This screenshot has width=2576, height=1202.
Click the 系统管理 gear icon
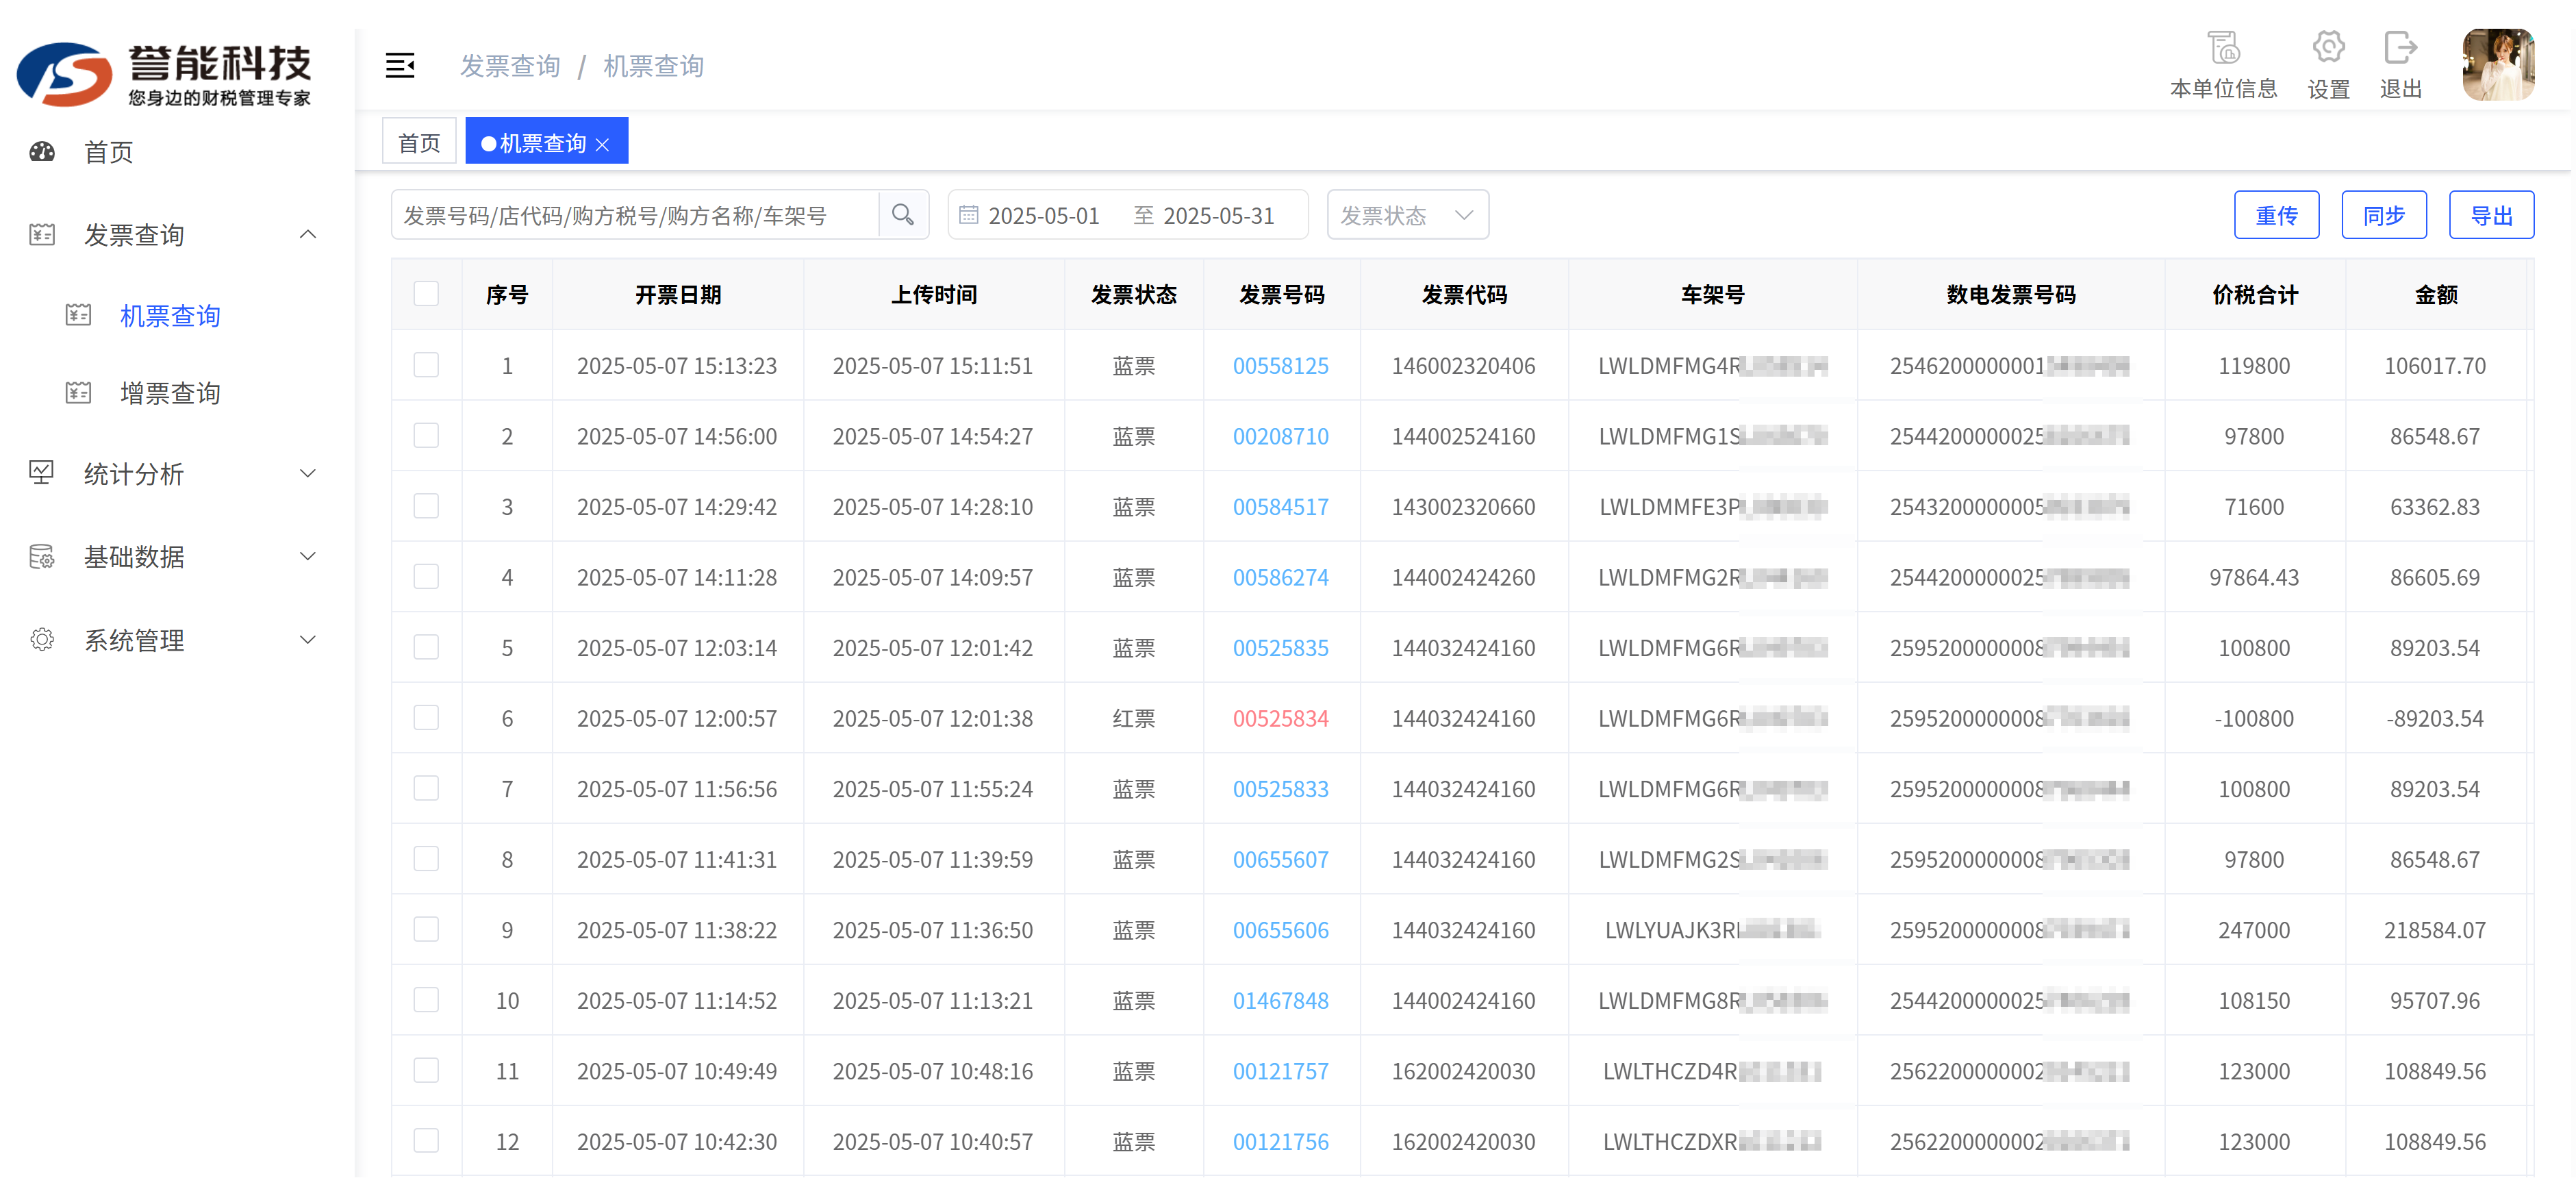42,640
